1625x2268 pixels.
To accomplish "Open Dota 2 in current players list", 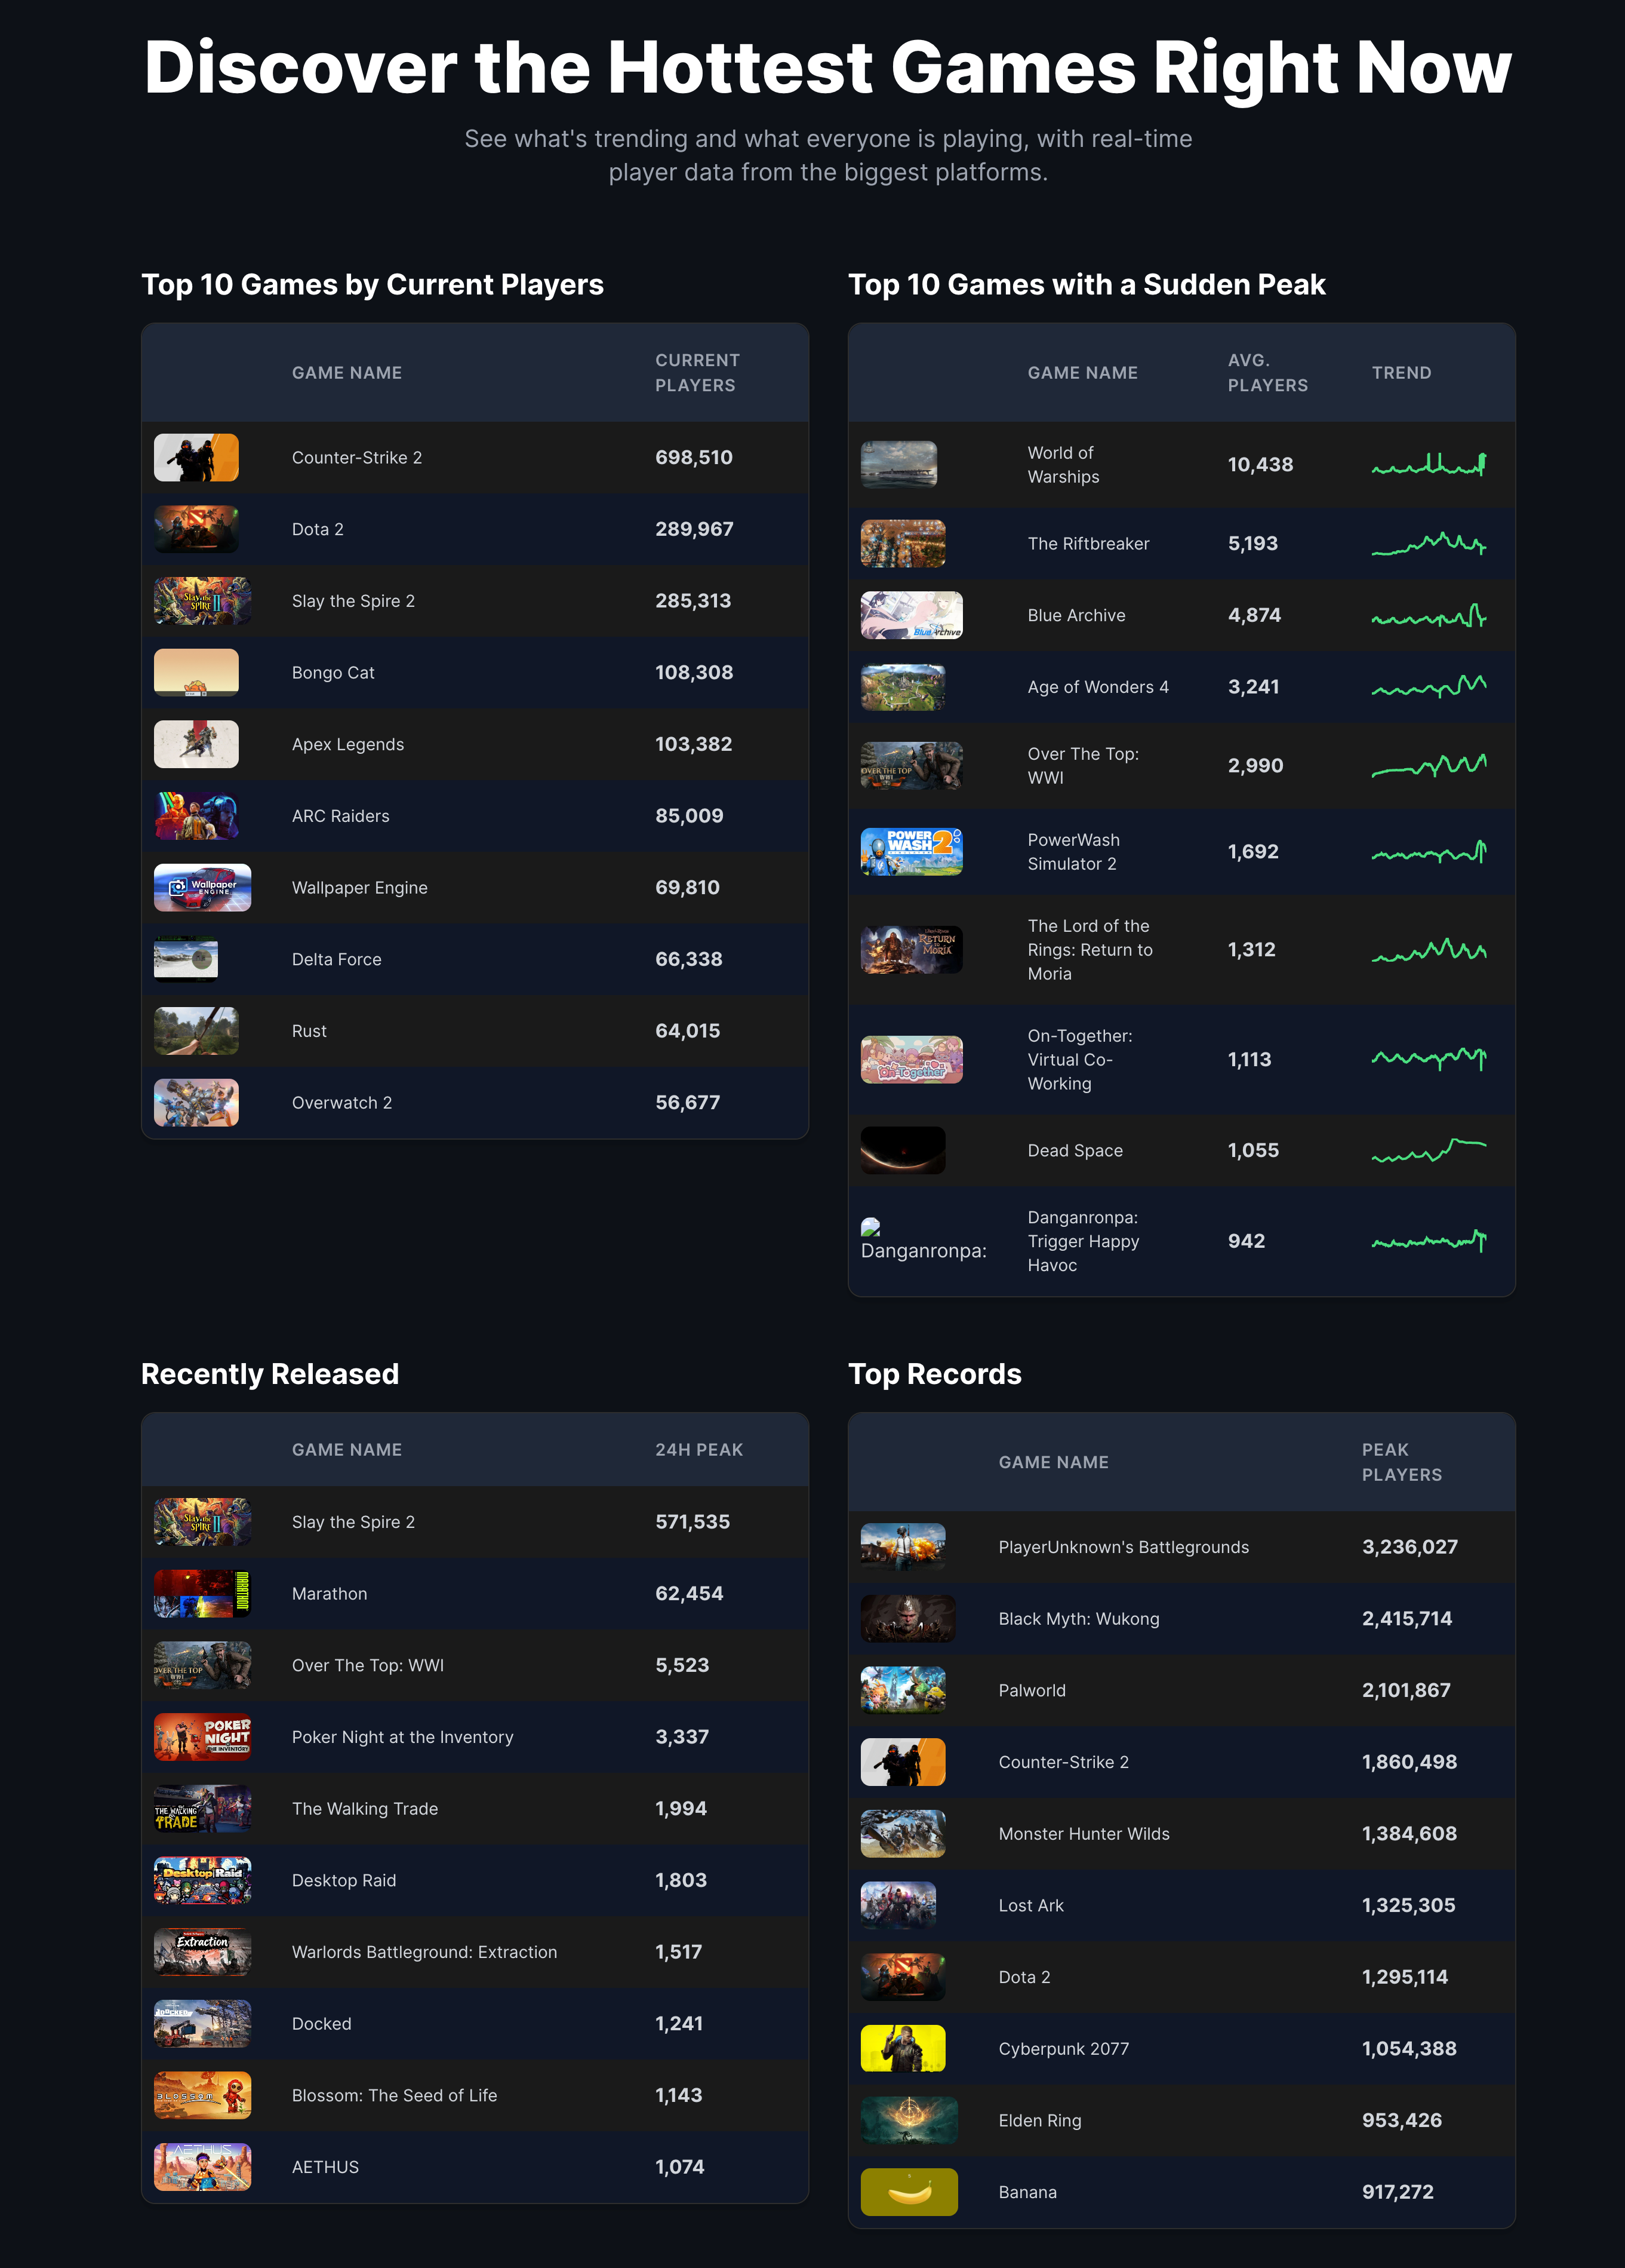I will [x=317, y=530].
